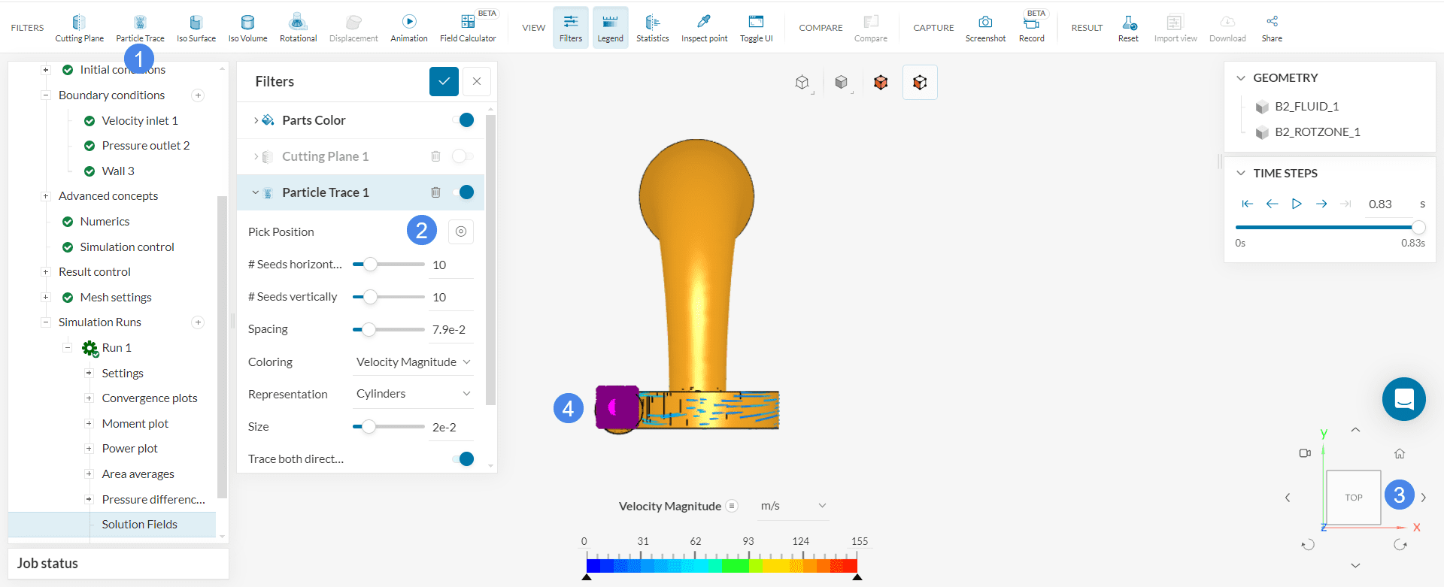Viewport: 1444px width, 587px height.
Task: Click the Spacing slider handle
Action: [369, 329]
